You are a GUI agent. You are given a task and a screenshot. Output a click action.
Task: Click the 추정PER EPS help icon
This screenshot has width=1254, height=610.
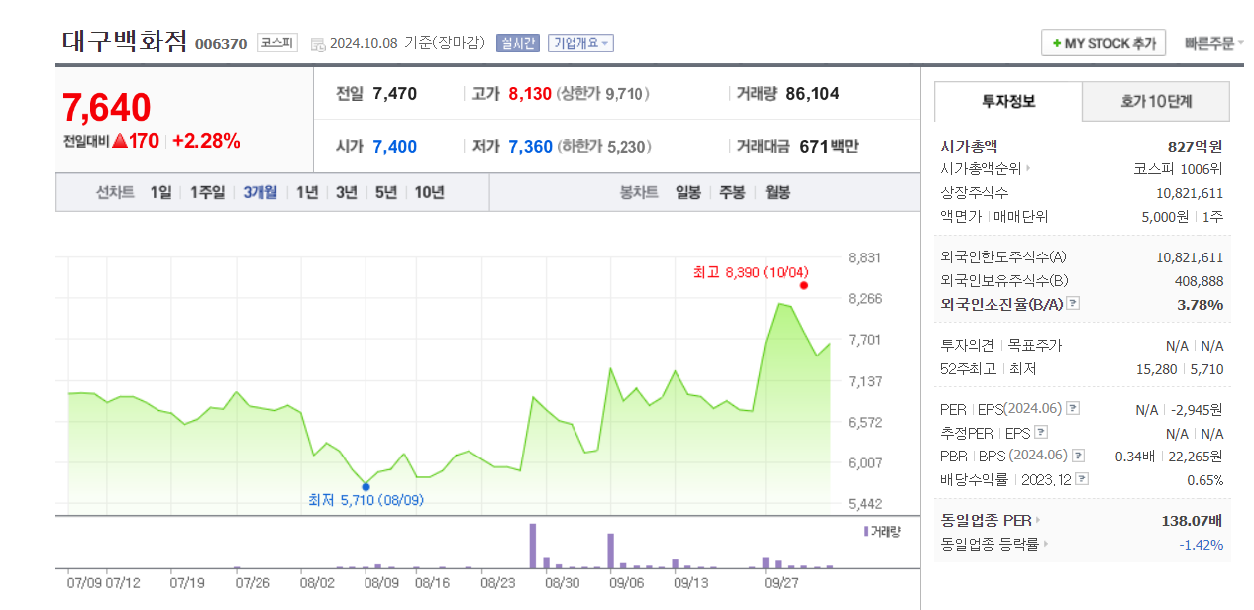(1039, 433)
